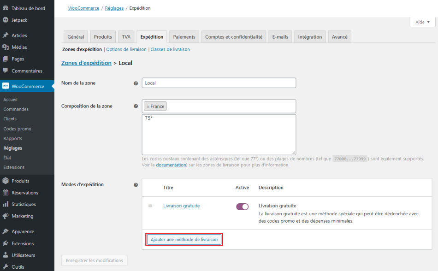
Task: Click the Commentaires speech bubble icon
Action: 6,71
